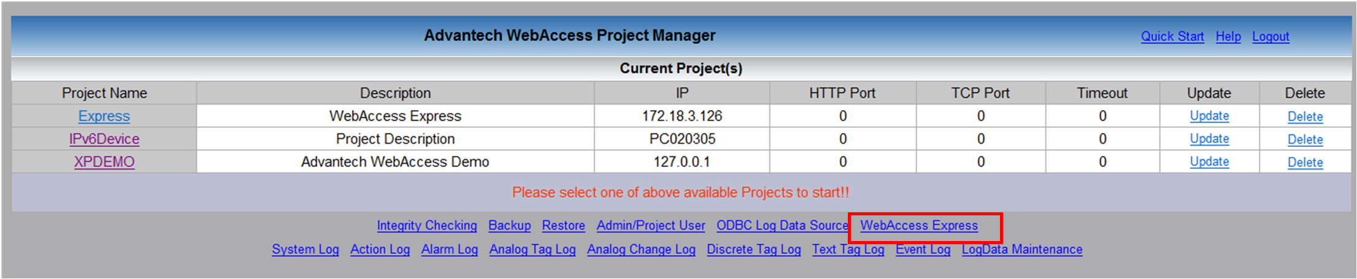The width and height of the screenshot is (1357, 279).
Task: Open the Restore link
Action: 563,226
